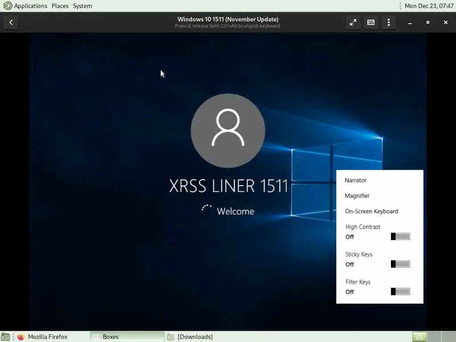Switch to the Boxes taskbar entry

127,337
